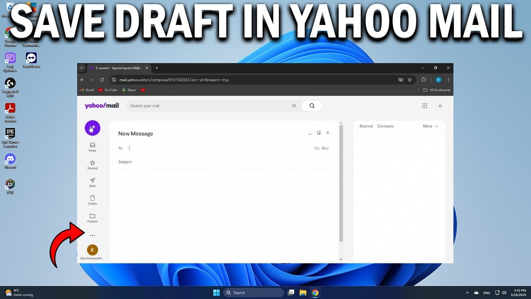Switch to the Contacts tab in right panel

point(385,126)
